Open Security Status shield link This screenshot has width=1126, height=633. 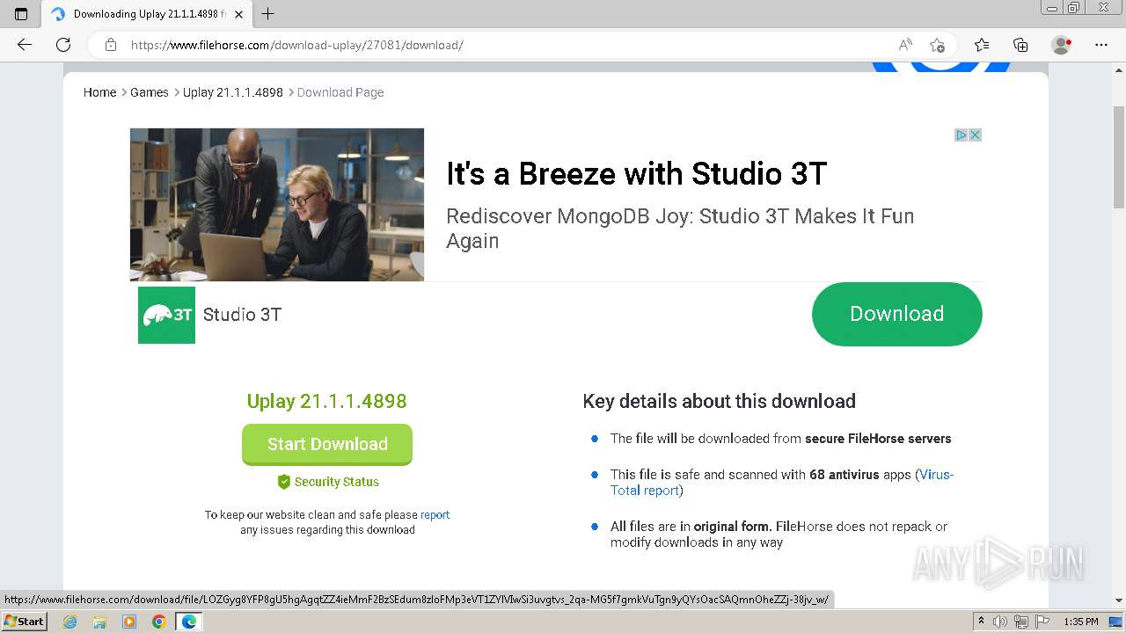click(x=327, y=482)
